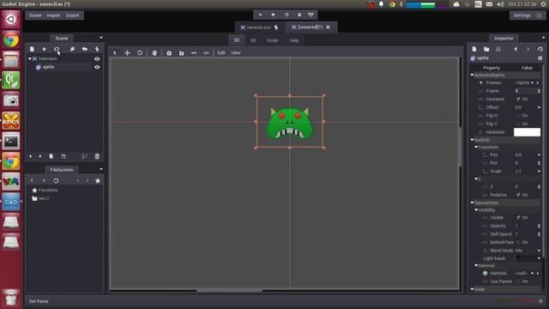Click the wrench tools icon in Scene panel
Viewport: 549px width, 309px height.
(72, 49)
